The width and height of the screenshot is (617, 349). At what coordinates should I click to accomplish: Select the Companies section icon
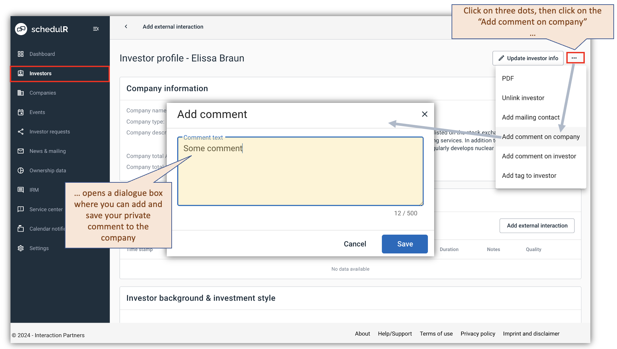click(20, 93)
